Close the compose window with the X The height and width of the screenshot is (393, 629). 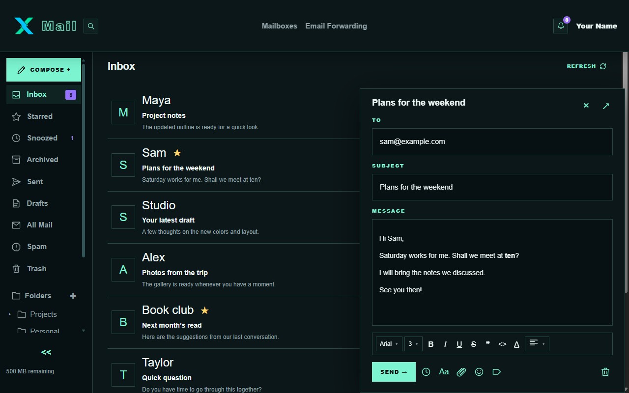(x=586, y=106)
